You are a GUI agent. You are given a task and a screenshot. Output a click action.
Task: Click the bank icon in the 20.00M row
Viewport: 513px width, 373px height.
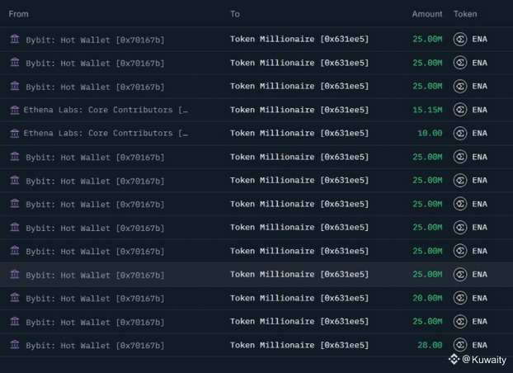[15, 298]
